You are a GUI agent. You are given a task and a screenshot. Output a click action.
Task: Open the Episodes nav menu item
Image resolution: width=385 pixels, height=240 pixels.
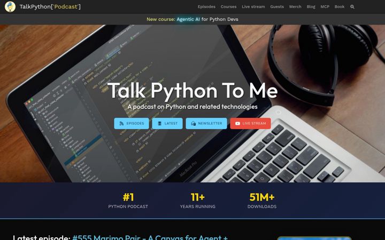[x=206, y=6]
